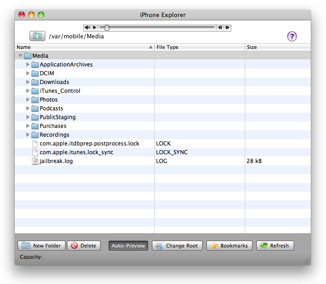Collapse the Media root folder
The width and height of the screenshot is (326, 284).
point(20,56)
